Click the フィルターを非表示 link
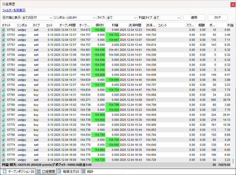The height and width of the screenshot is (175, 236). (x=14, y=10)
